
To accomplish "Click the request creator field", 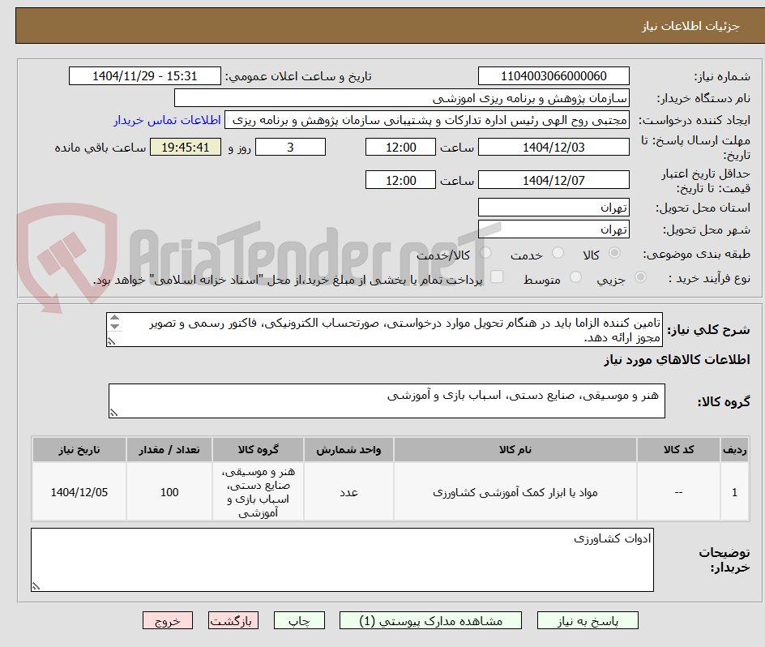I will tap(427, 120).
